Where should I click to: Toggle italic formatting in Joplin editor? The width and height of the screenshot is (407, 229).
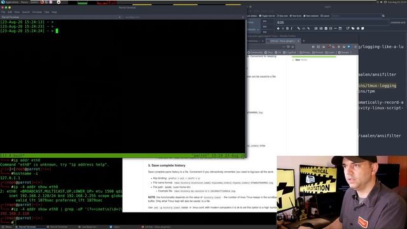click(x=291, y=29)
